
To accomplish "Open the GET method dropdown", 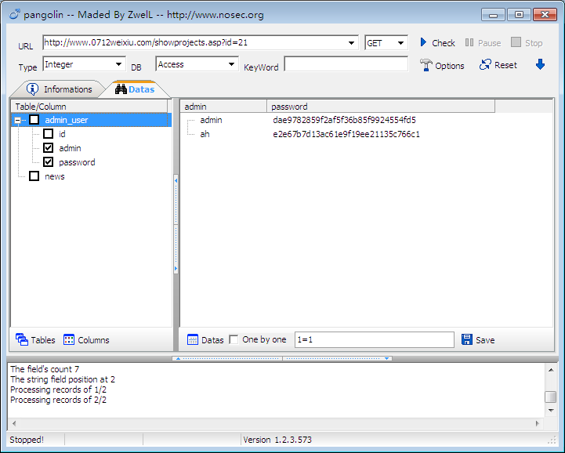I will coord(400,43).
